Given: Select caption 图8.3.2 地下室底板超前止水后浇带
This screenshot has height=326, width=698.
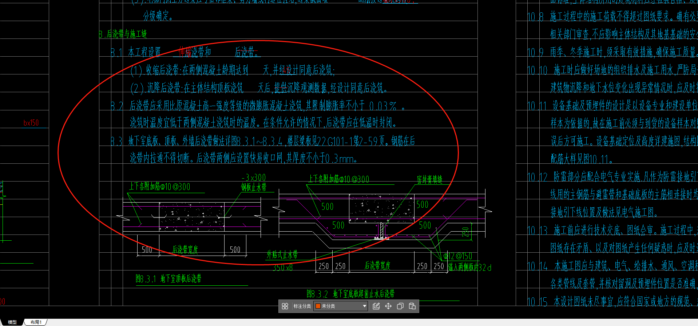Looking at the screenshot, I should pos(350,294).
